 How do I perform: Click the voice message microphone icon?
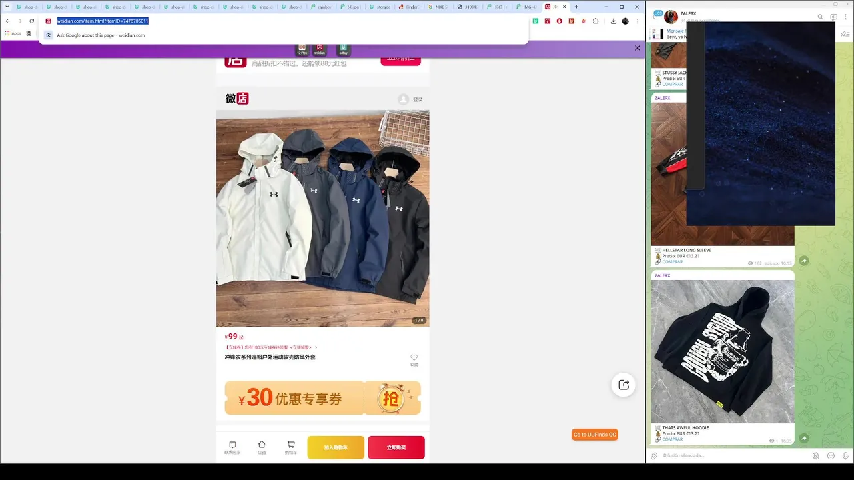[845, 456]
